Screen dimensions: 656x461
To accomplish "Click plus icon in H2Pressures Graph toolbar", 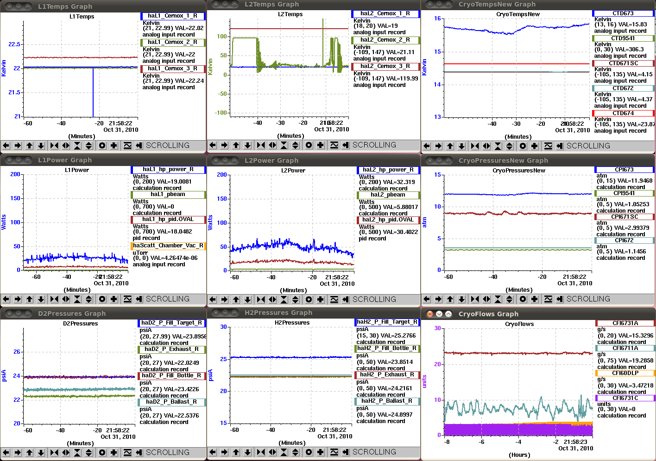I will (x=321, y=452).
